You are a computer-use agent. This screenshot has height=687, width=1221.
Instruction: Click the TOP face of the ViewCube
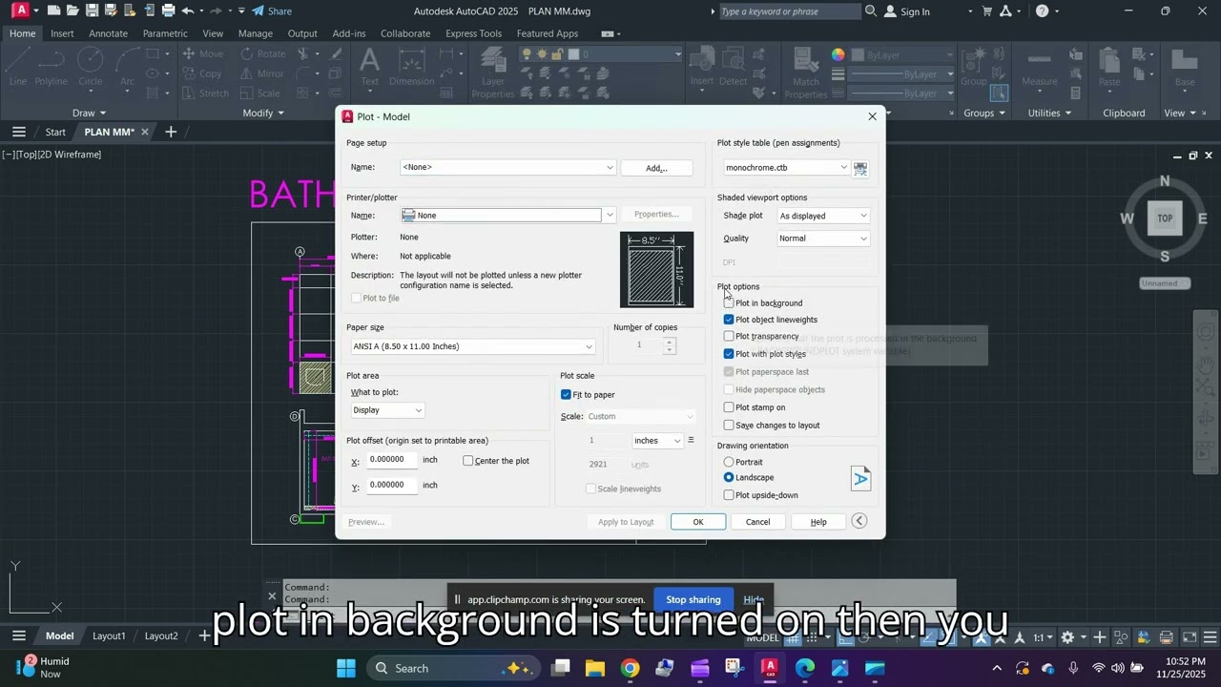tap(1165, 219)
